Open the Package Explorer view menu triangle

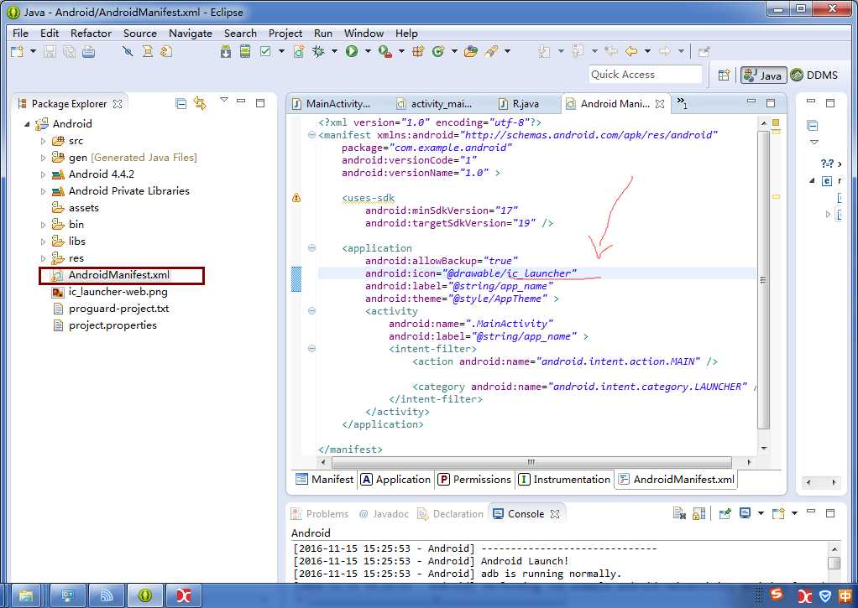[224, 100]
